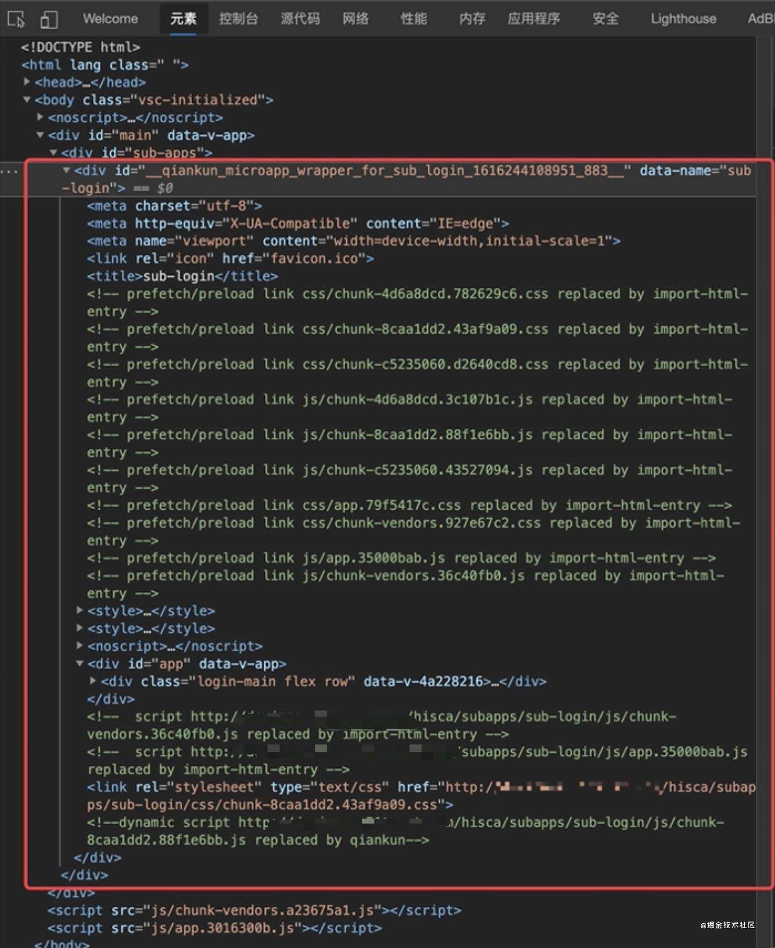This screenshot has height=948, width=775.
Task: Select the title sub-login line
Action: (182, 276)
